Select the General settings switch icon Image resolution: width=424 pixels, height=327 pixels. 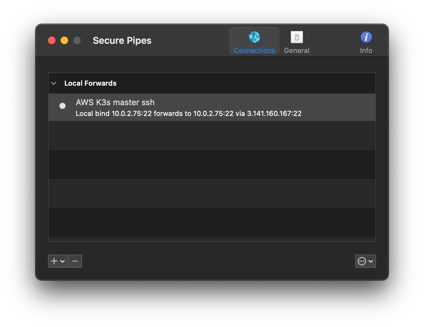[x=296, y=37]
